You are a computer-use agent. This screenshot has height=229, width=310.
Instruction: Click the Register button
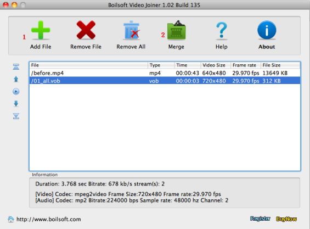[x=260, y=219]
